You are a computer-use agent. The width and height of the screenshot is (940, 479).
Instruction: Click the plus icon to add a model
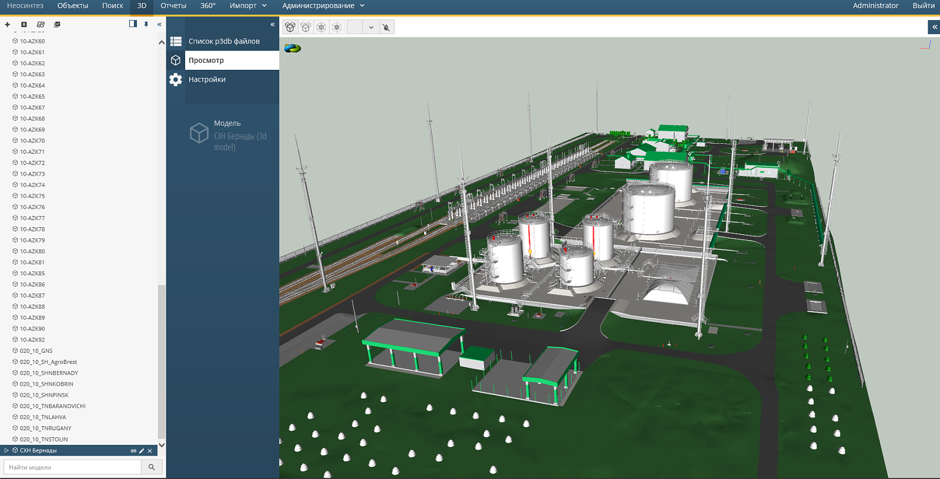pos(8,25)
